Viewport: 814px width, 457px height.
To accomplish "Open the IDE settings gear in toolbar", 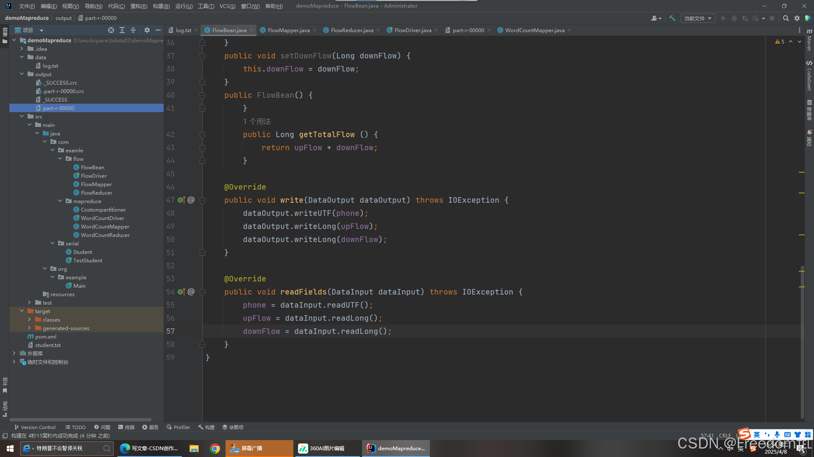I will (x=797, y=18).
